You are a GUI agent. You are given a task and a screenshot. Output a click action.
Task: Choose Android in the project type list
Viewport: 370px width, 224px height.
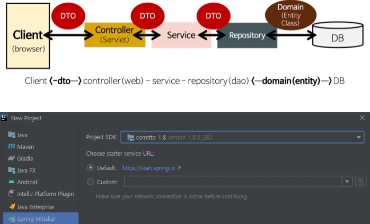[41, 182]
